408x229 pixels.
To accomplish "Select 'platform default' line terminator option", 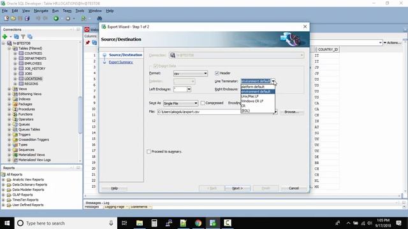I will [x=258, y=87].
